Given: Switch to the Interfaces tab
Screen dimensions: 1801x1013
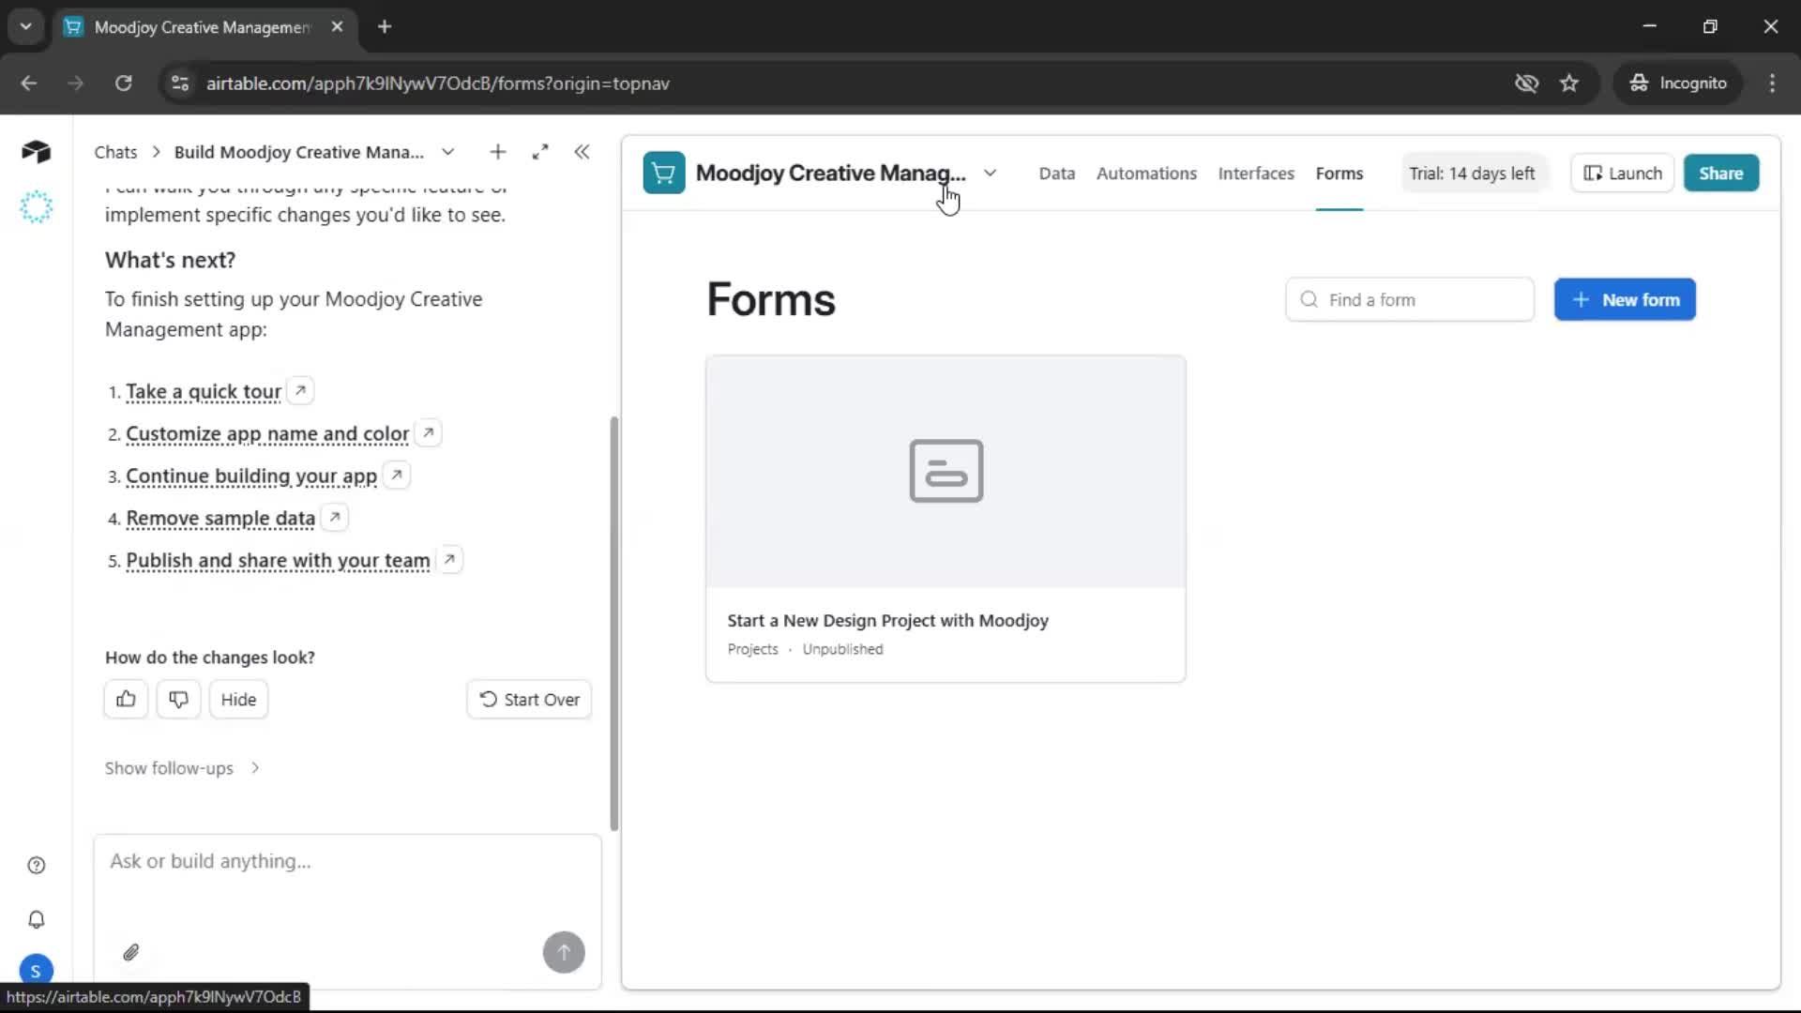Looking at the screenshot, I should click(1255, 173).
